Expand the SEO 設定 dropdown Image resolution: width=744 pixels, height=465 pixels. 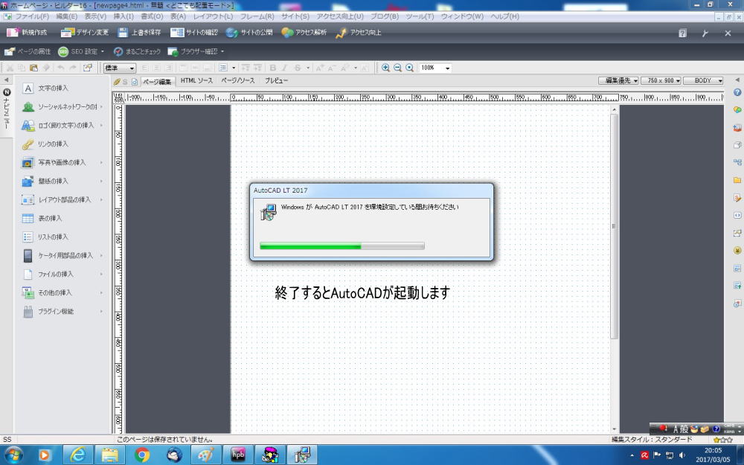103,51
